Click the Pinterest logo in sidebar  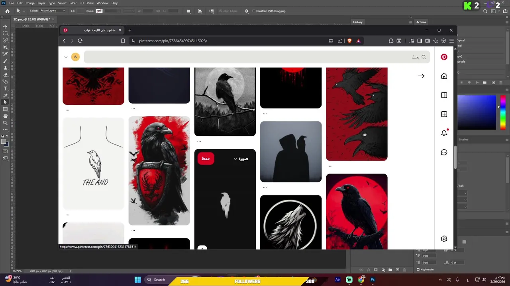pos(444,57)
